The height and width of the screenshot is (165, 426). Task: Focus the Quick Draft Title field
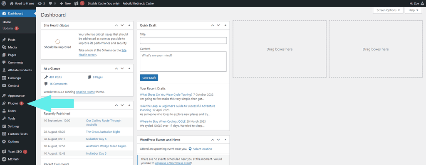[183, 41]
